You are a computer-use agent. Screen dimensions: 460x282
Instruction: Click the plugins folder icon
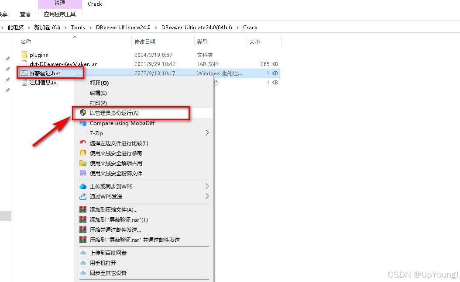[x=24, y=55]
